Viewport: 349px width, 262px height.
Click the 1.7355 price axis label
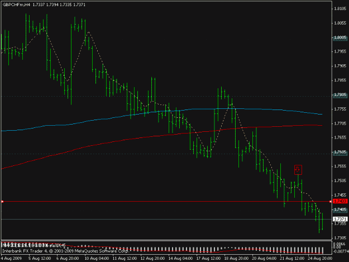(x=340, y=223)
